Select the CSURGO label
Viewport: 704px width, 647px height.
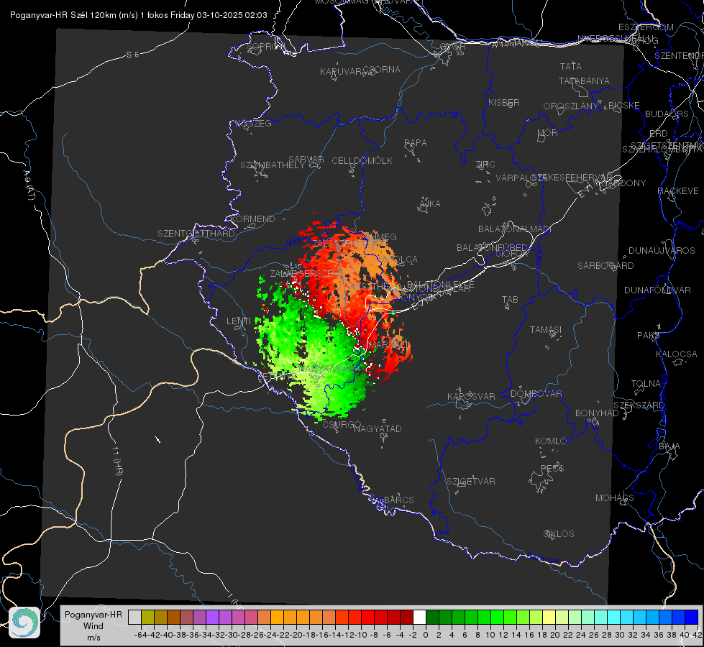342,425
